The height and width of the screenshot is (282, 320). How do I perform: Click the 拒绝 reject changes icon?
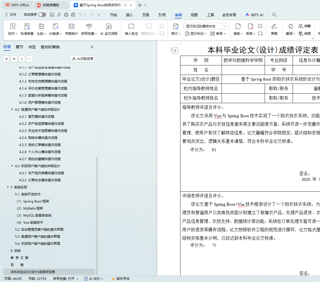click(250, 27)
